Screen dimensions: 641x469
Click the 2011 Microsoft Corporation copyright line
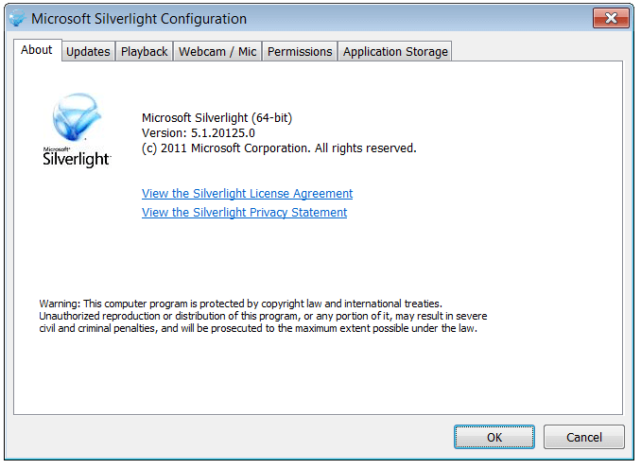coord(279,148)
